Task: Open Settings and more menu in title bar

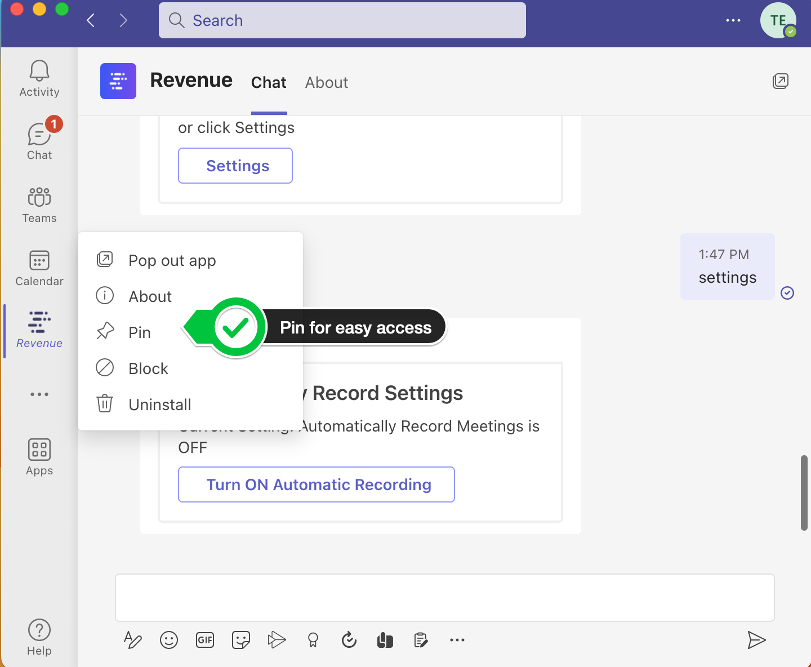Action: 733,20
